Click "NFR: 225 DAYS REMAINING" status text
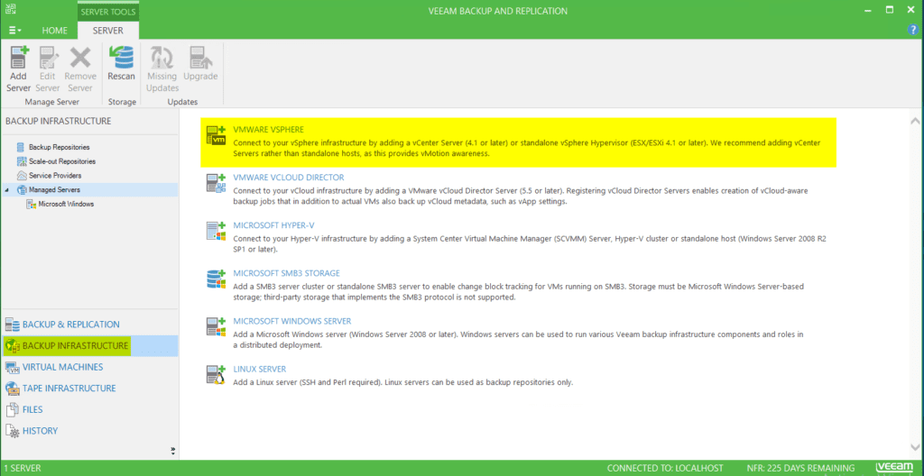 coord(800,469)
